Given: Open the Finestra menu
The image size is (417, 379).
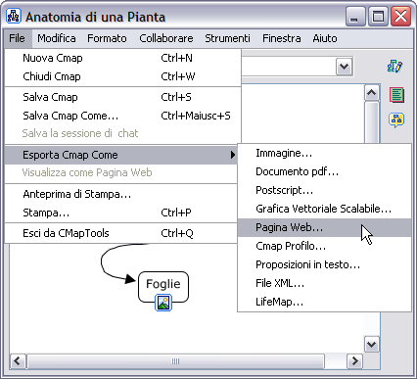Looking at the screenshot, I should [282, 38].
